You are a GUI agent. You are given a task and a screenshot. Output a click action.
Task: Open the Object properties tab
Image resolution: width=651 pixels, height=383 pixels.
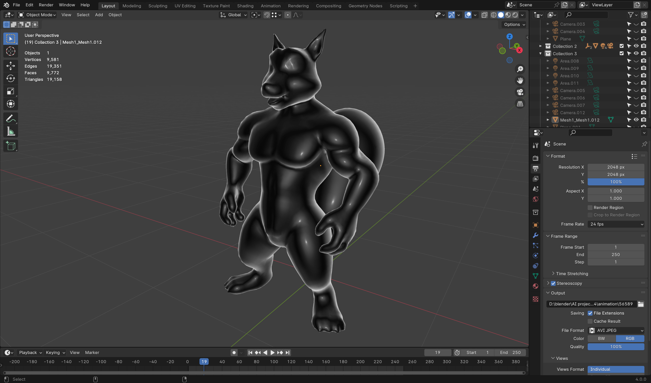536,225
